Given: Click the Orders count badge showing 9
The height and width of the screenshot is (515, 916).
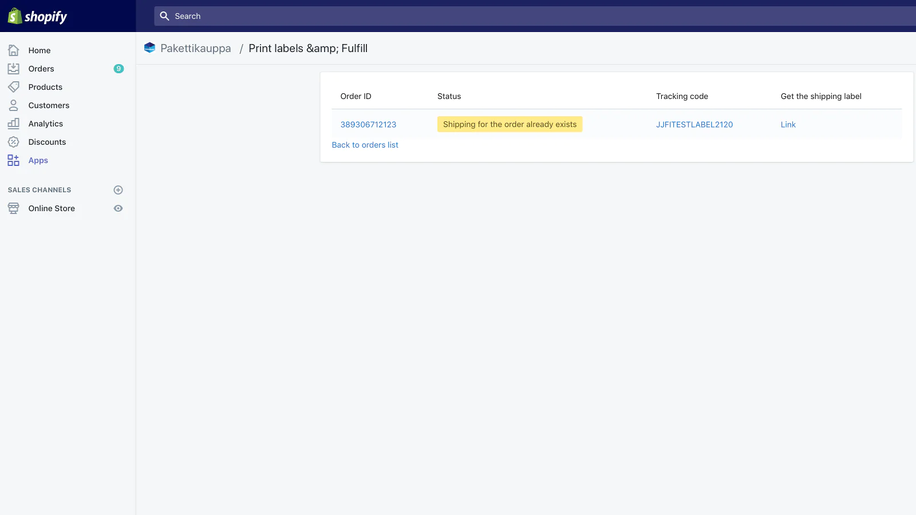Looking at the screenshot, I should click(x=119, y=69).
